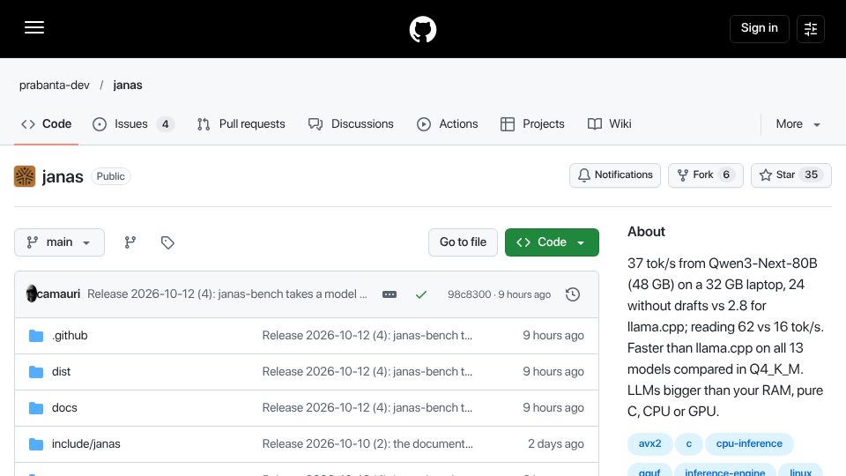Open the Pull requests tab
The width and height of the screenshot is (846, 476).
[x=241, y=124]
